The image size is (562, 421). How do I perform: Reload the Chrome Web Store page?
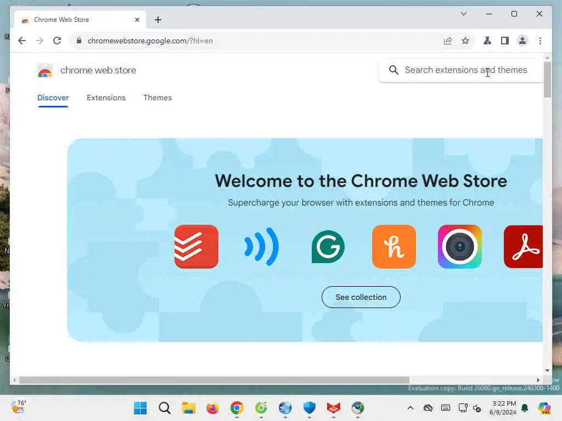tap(57, 41)
